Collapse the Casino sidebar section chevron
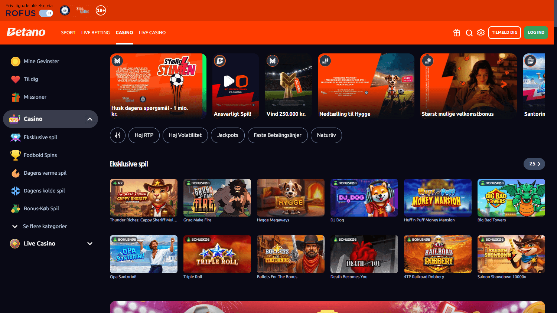The image size is (557, 313). 90,119
